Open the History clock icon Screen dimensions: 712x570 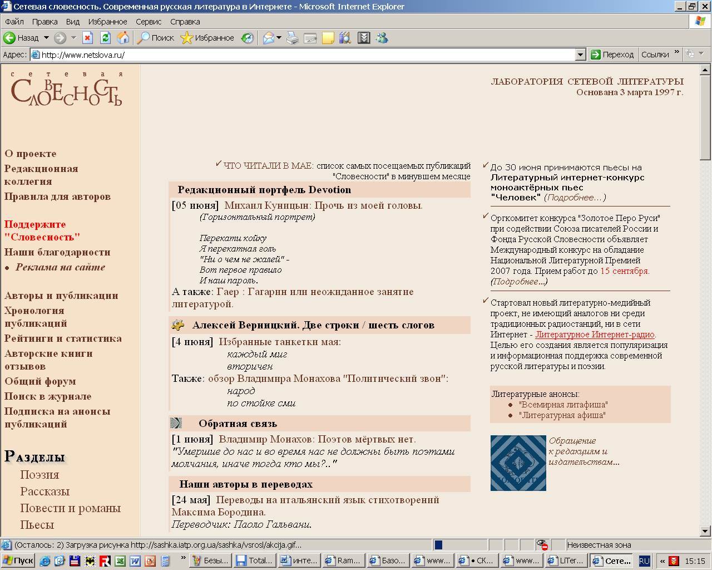coord(248,38)
